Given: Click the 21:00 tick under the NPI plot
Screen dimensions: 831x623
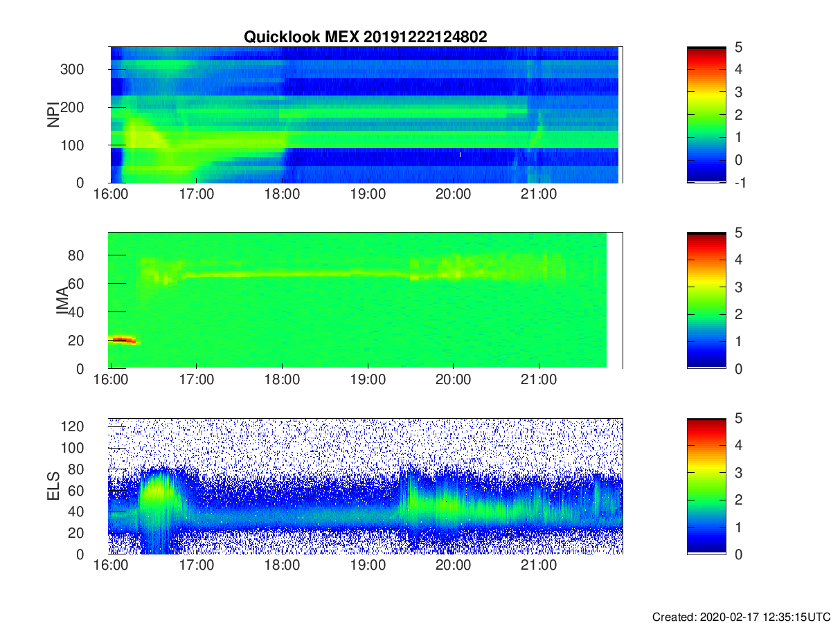Looking at the screenshot, I should (539, 195).
